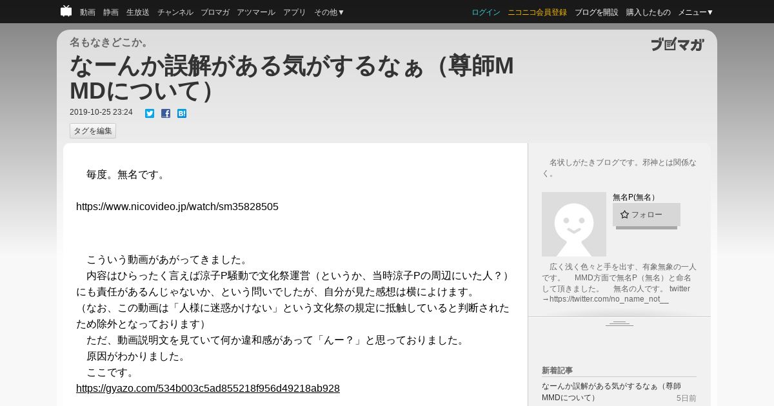Viewport: 774px width, 406px height.
Task: Open the 動画 menu item
Action: 88,12
